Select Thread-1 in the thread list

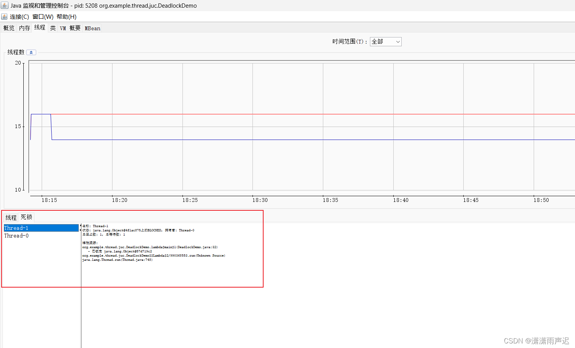click(41, 228)
